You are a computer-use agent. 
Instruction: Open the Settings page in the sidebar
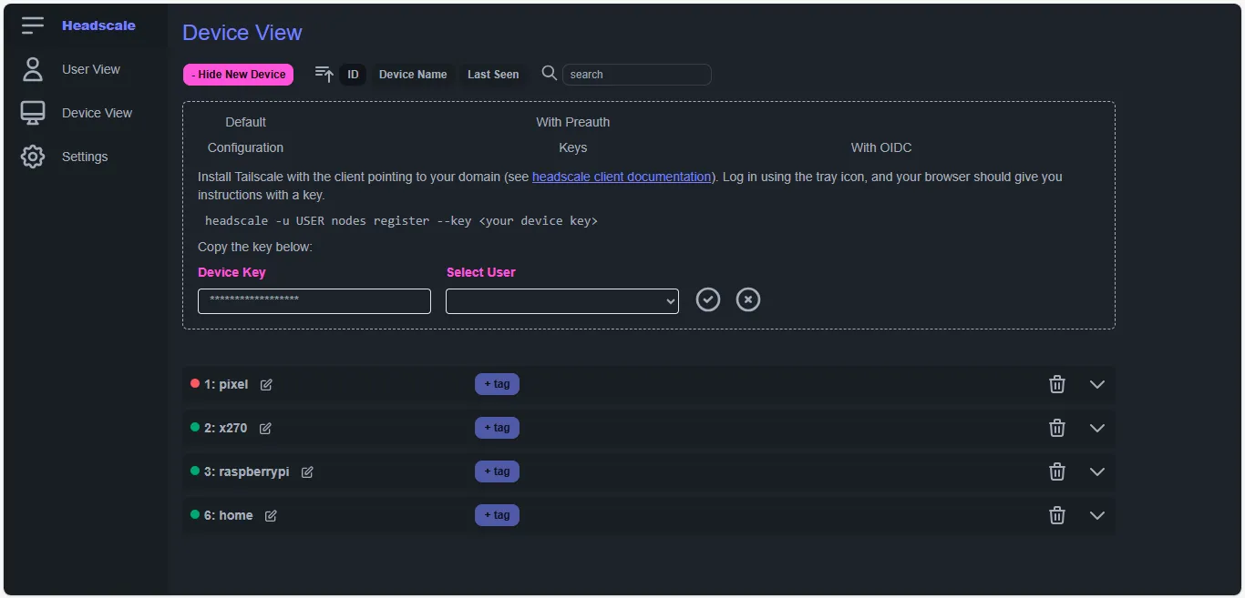click(84, 157)
